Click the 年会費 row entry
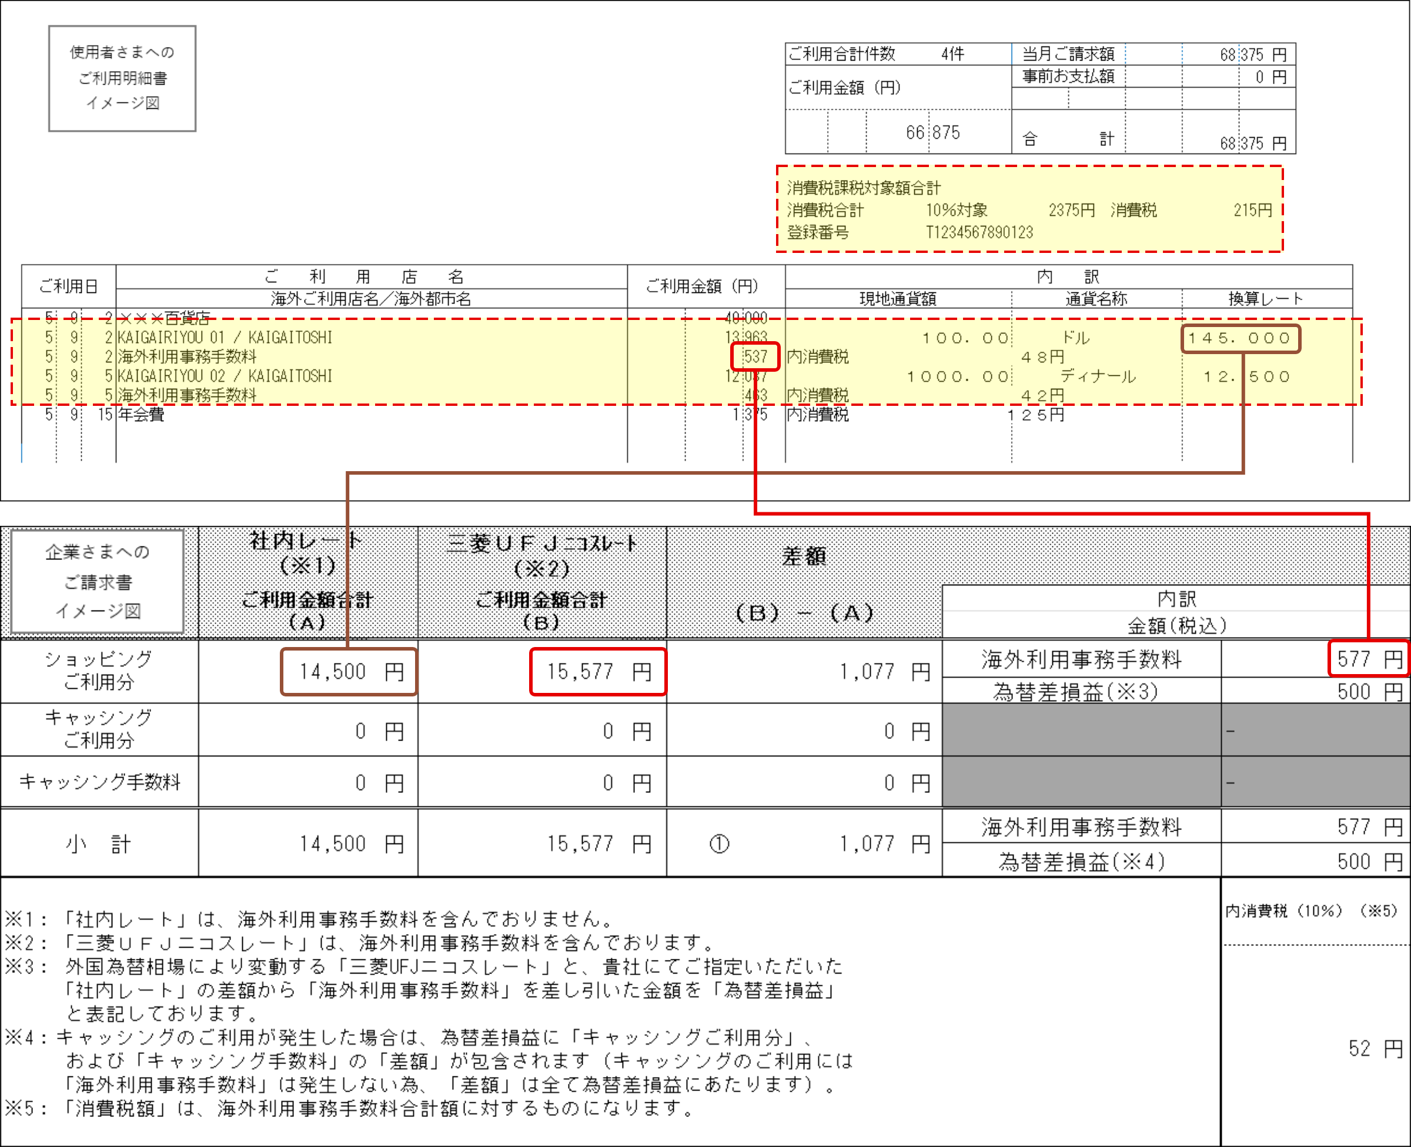This screenshot has width=1411, height=1147. (x=141, y=414)
